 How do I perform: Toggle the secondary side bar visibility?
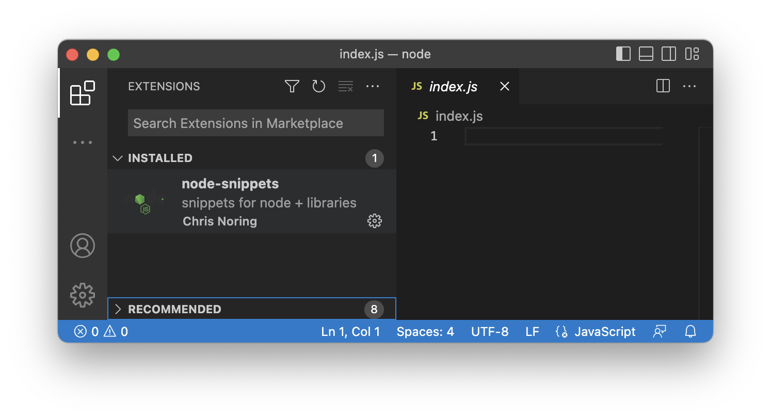[x=669, y=54]
